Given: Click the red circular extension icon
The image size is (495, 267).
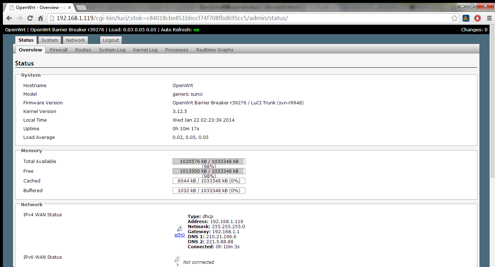Looking at the screenshot, I should (478, 18).
